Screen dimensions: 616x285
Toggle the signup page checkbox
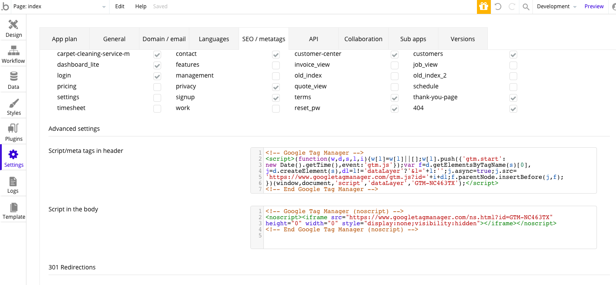coord(276,98)
